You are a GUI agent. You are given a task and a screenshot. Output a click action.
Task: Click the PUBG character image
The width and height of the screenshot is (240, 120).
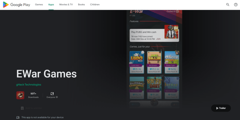click(x=171, y=32)
